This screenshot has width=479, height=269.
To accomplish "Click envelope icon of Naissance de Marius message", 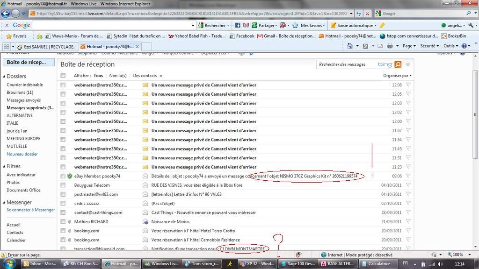I will pos(145,222).
